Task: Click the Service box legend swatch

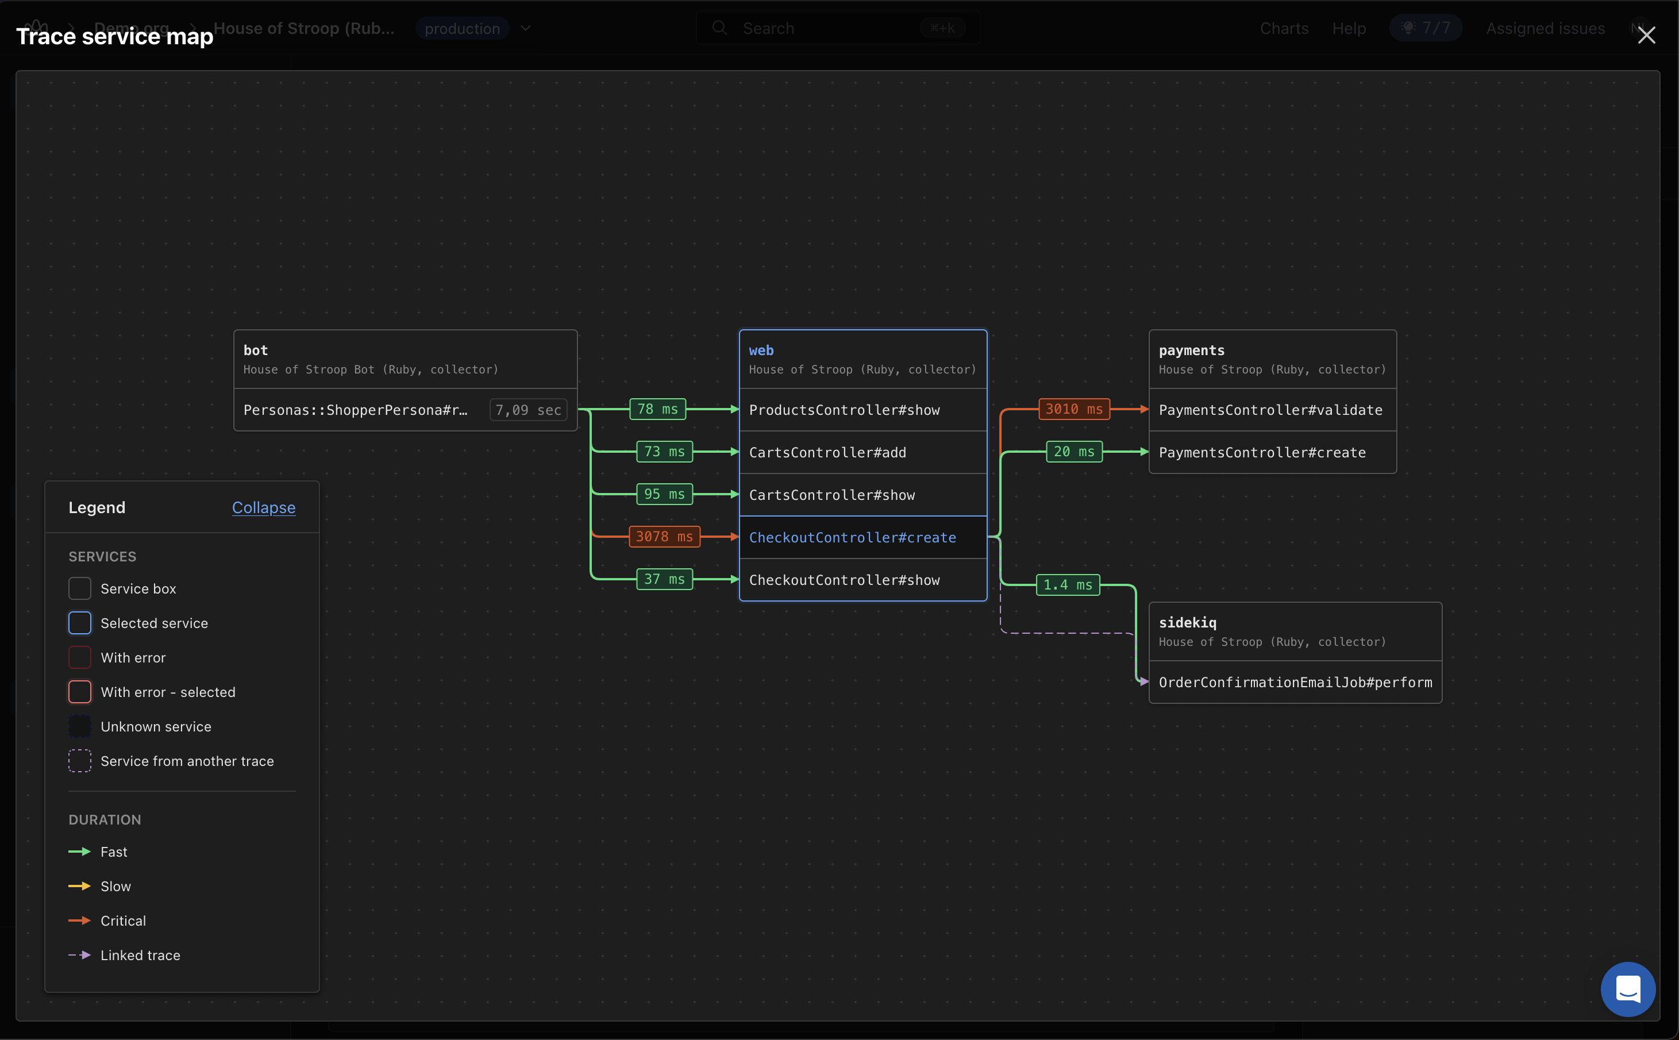Action: tap(80, 589)
